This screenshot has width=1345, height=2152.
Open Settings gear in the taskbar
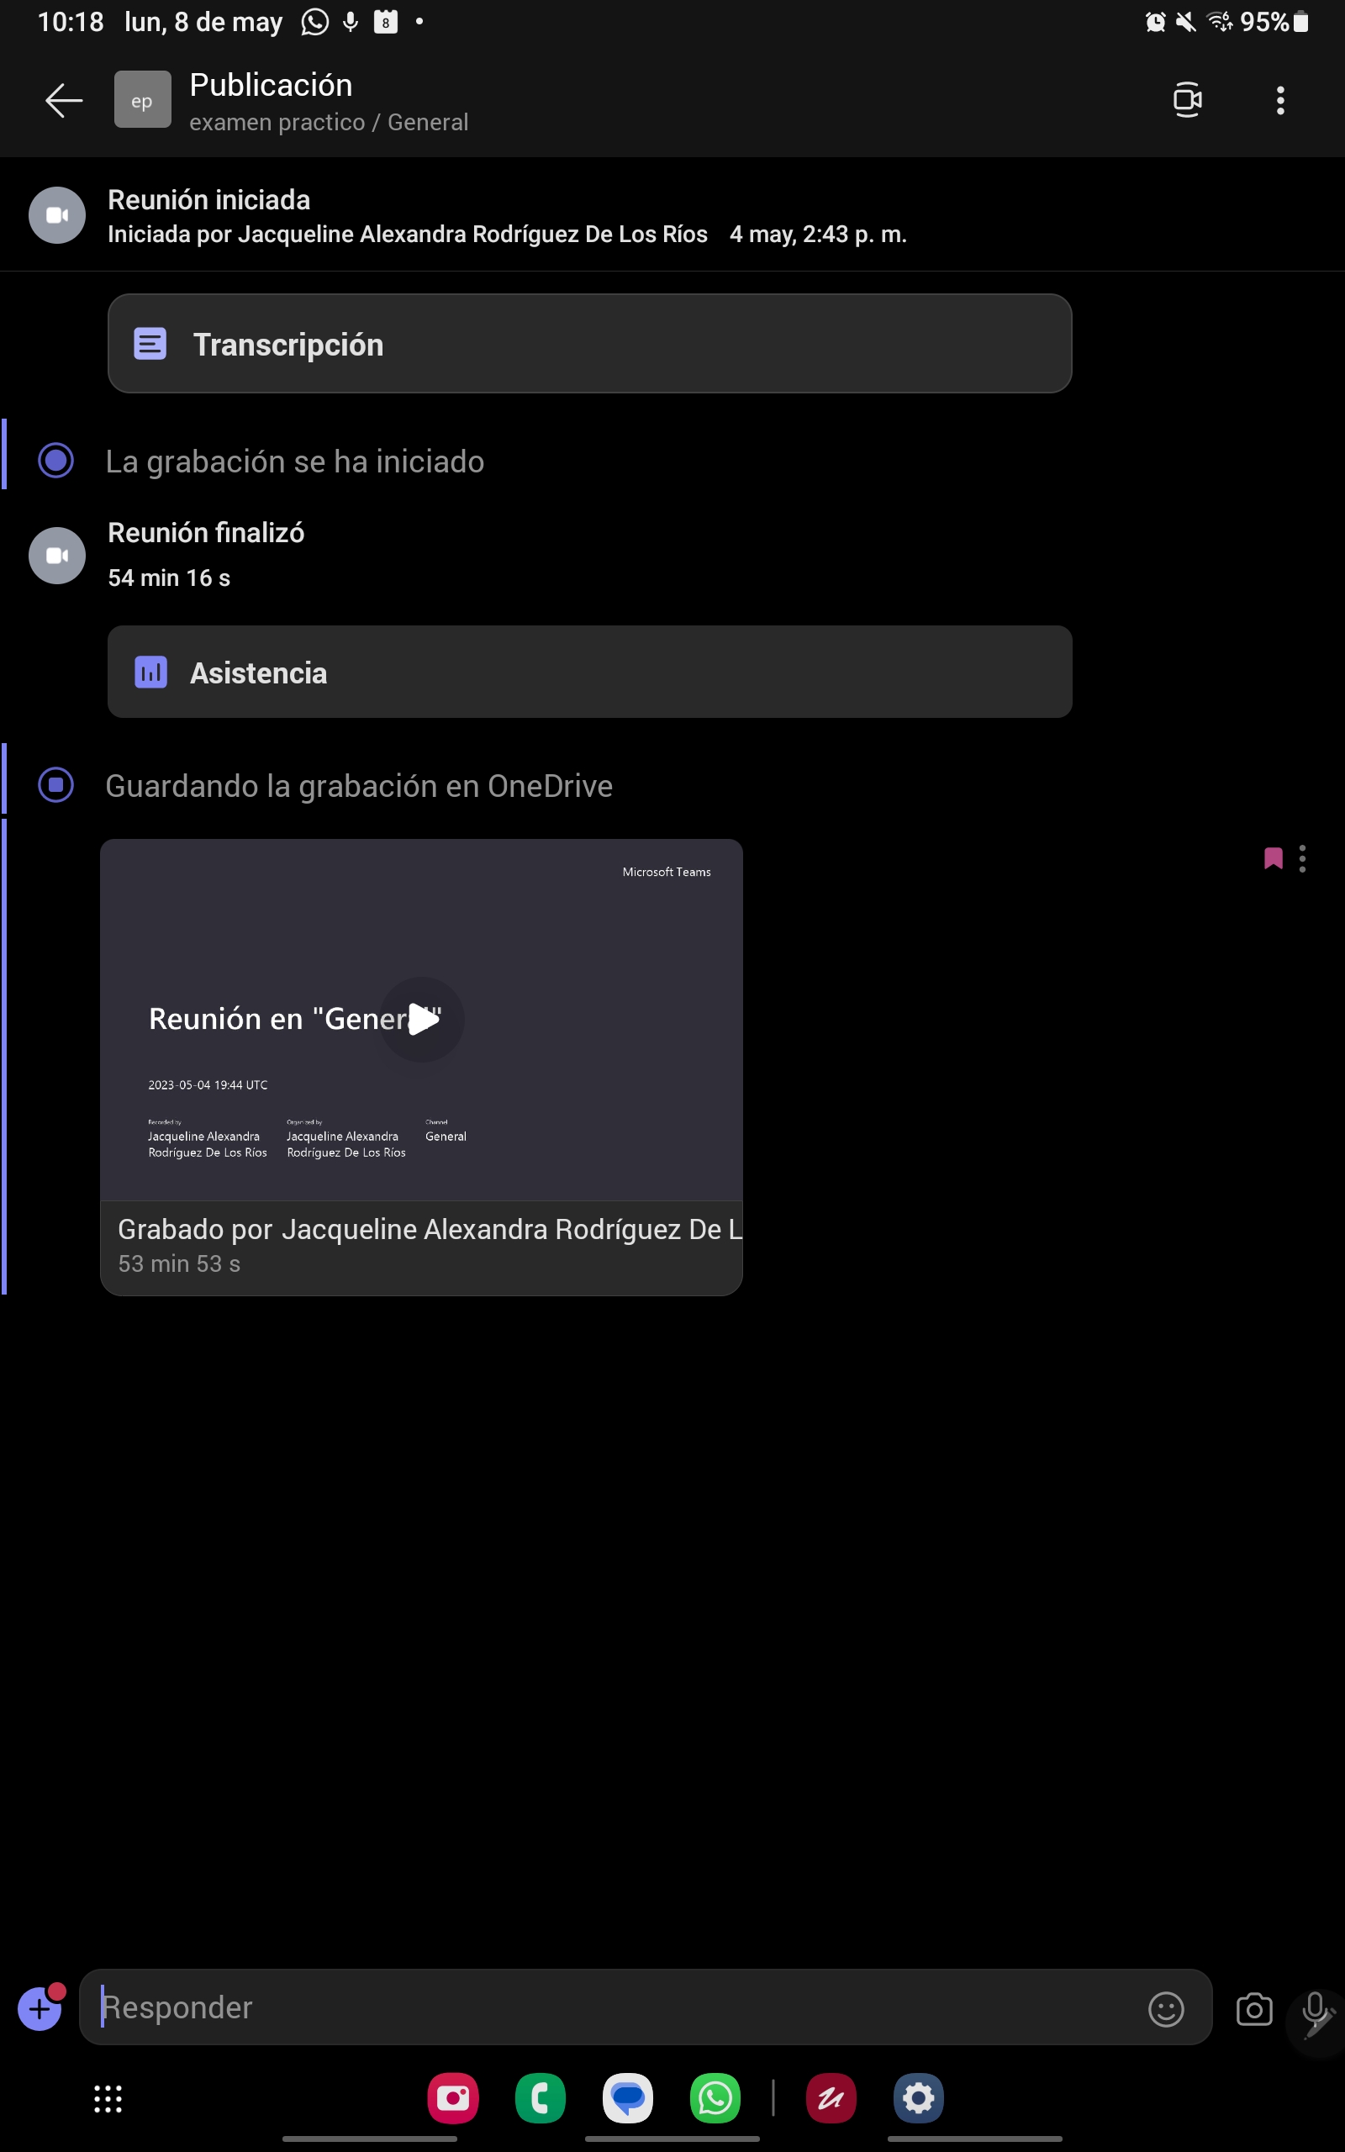(918, 2097)
